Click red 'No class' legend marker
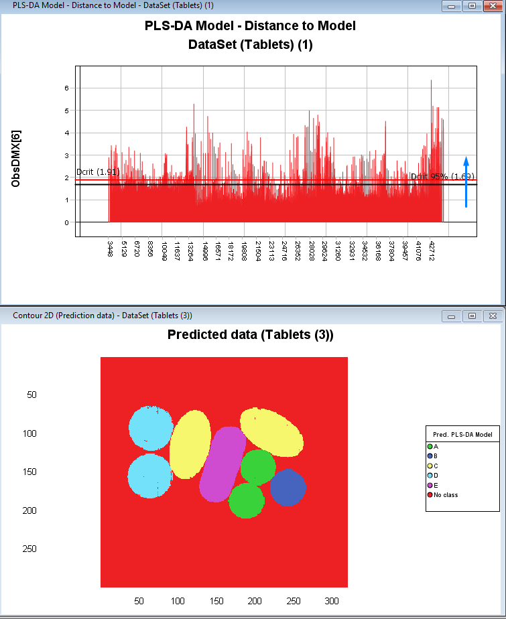This screenshot has width=506, height=619. tap(430, 494)
